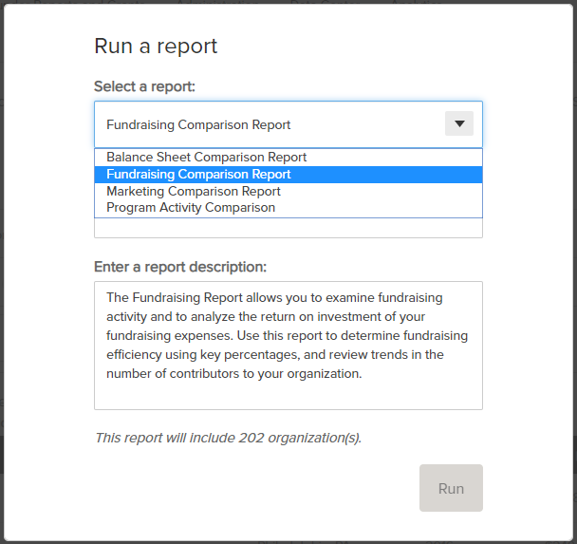Click the 'Select a report:' label
Screen dimensions: 577x544
tap(144, 86)
